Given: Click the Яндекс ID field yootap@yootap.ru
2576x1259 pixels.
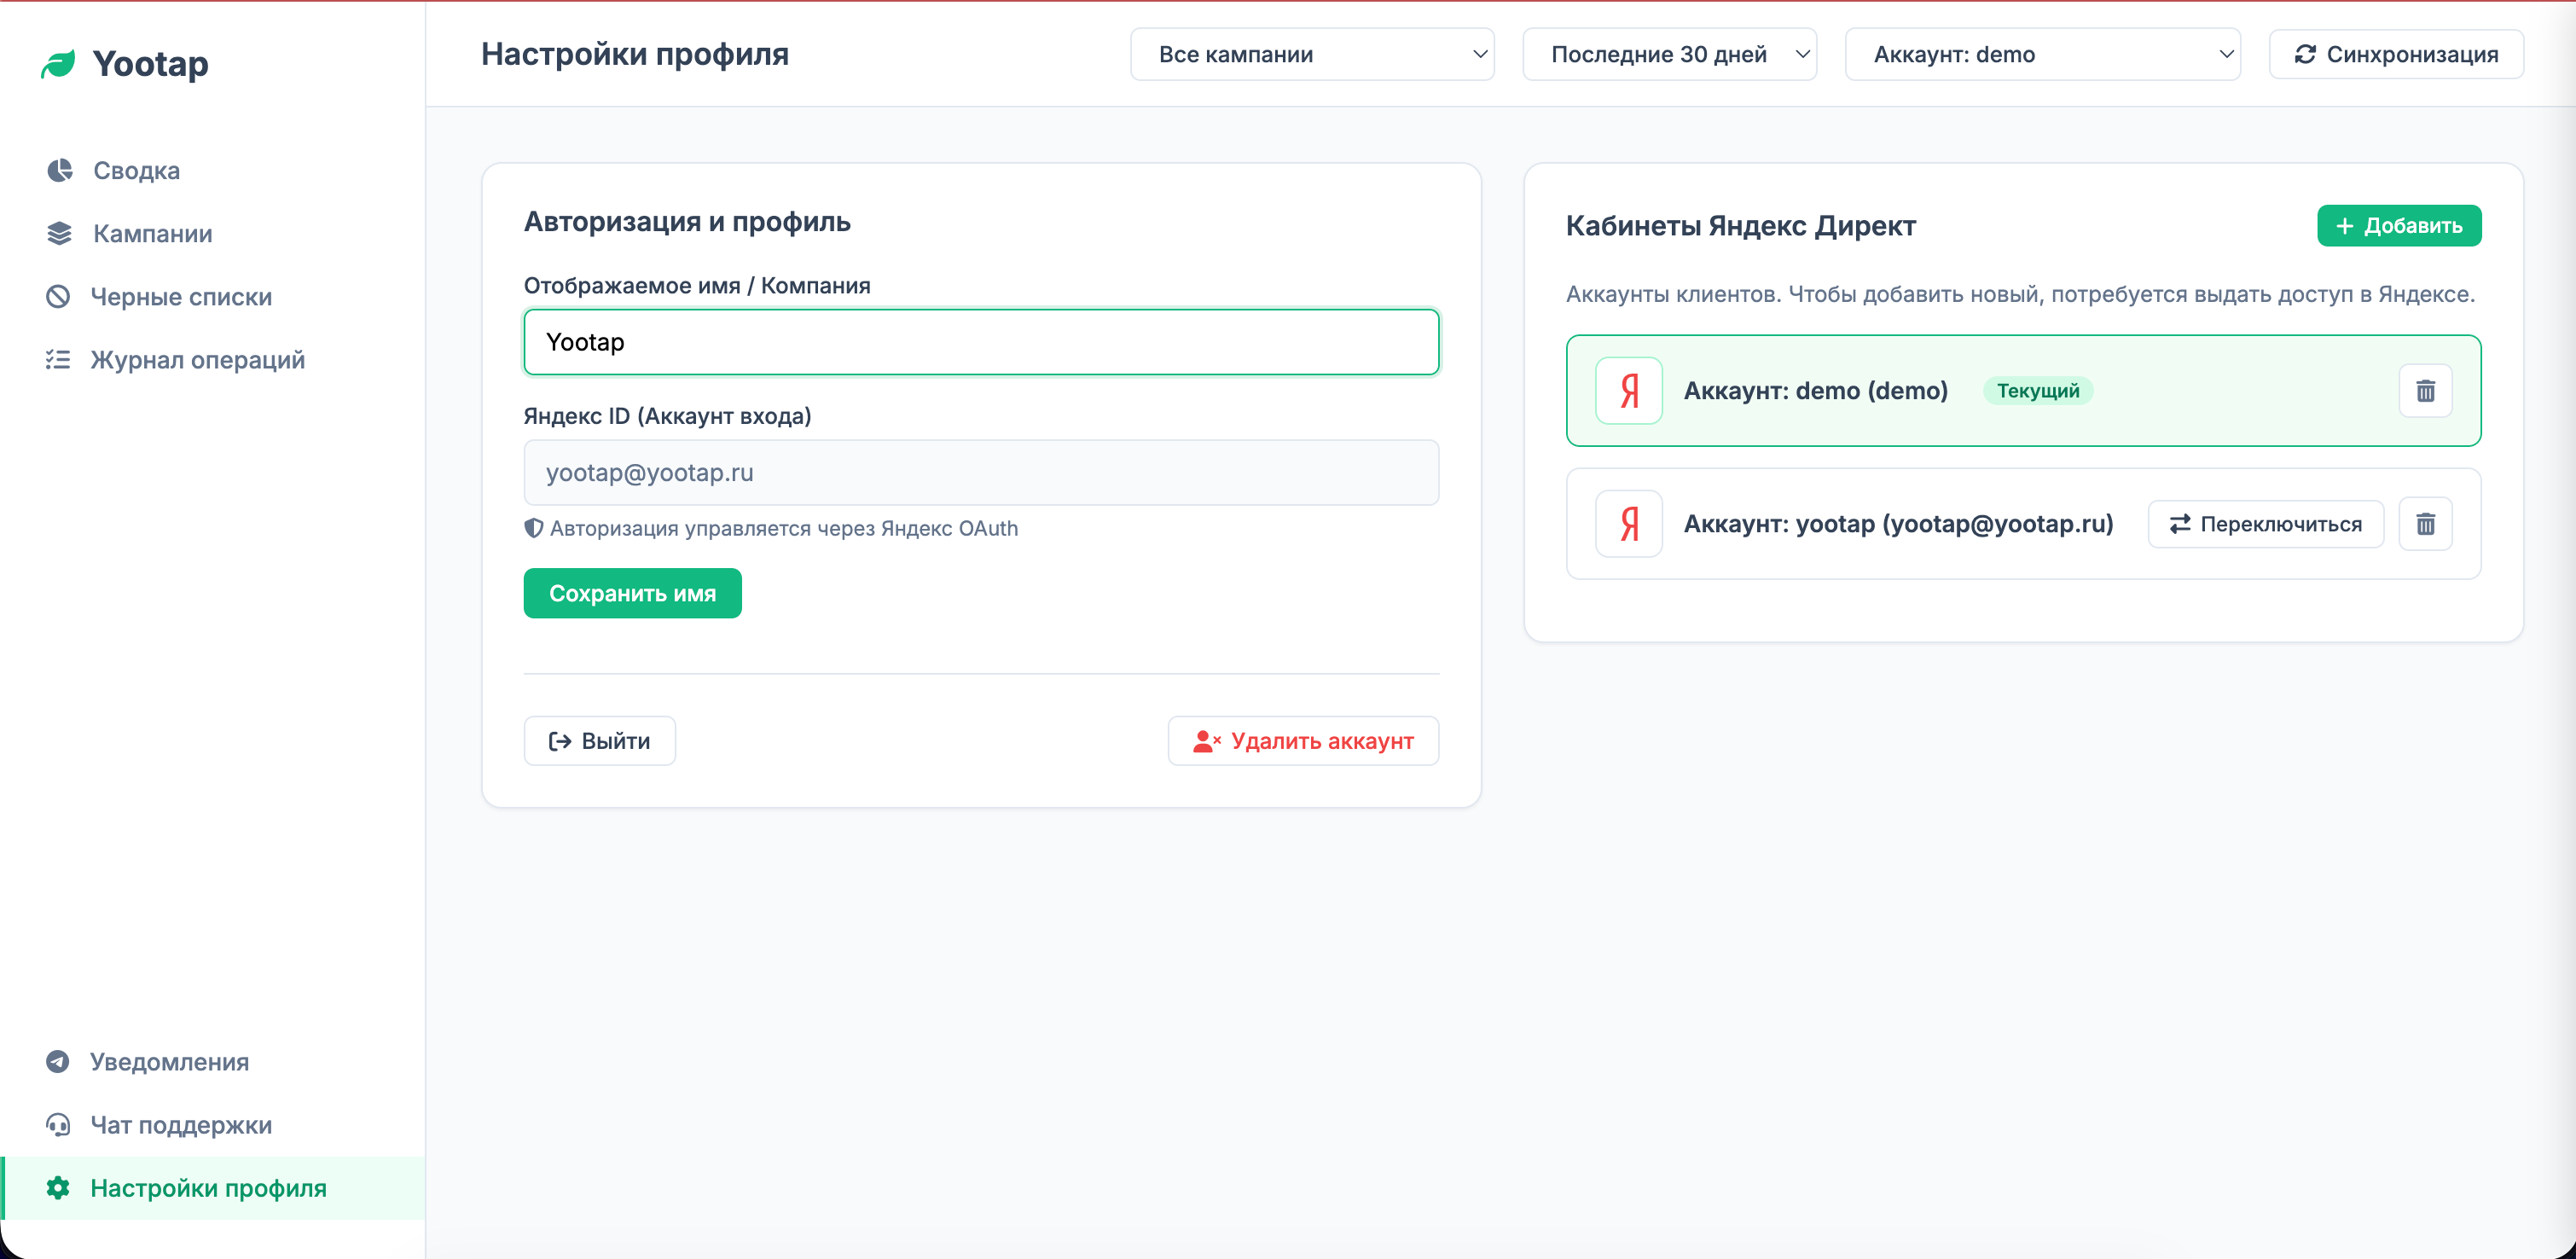Looking at the screenshot, I should point(981,472).
